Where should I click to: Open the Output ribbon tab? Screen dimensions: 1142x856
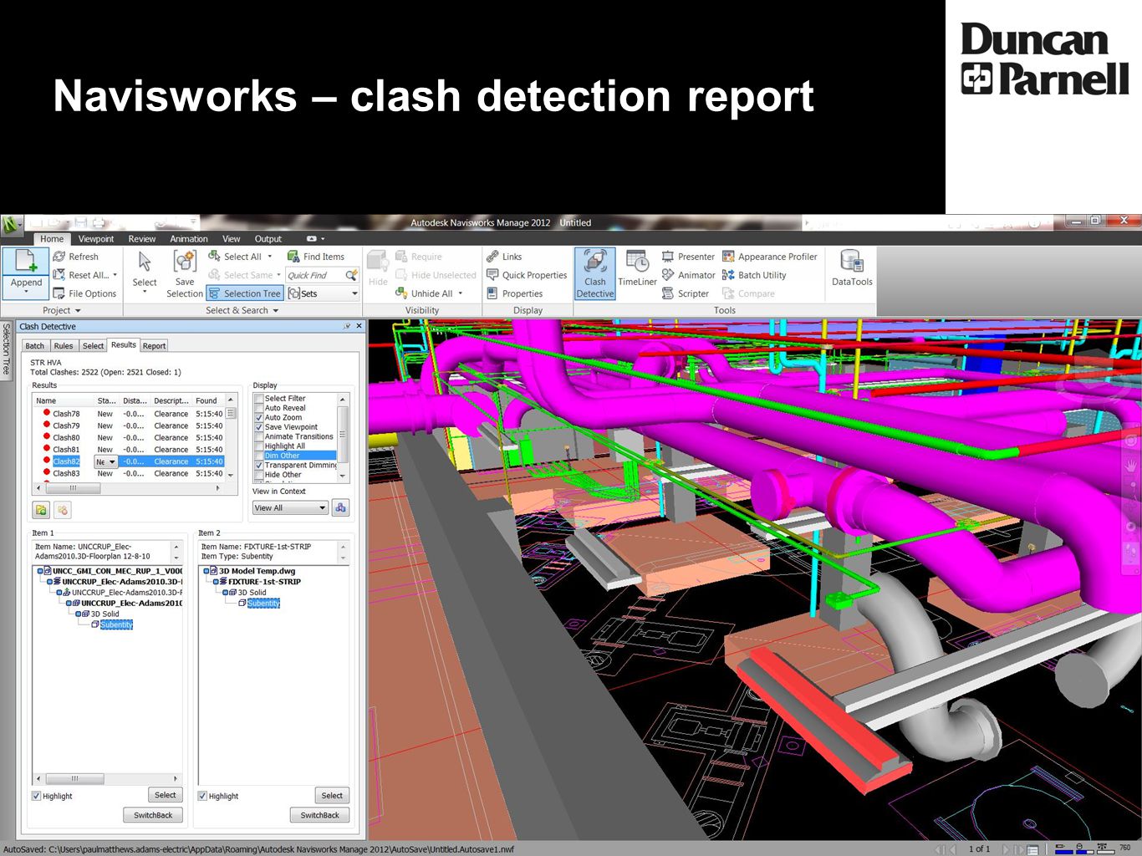[268, 239]
